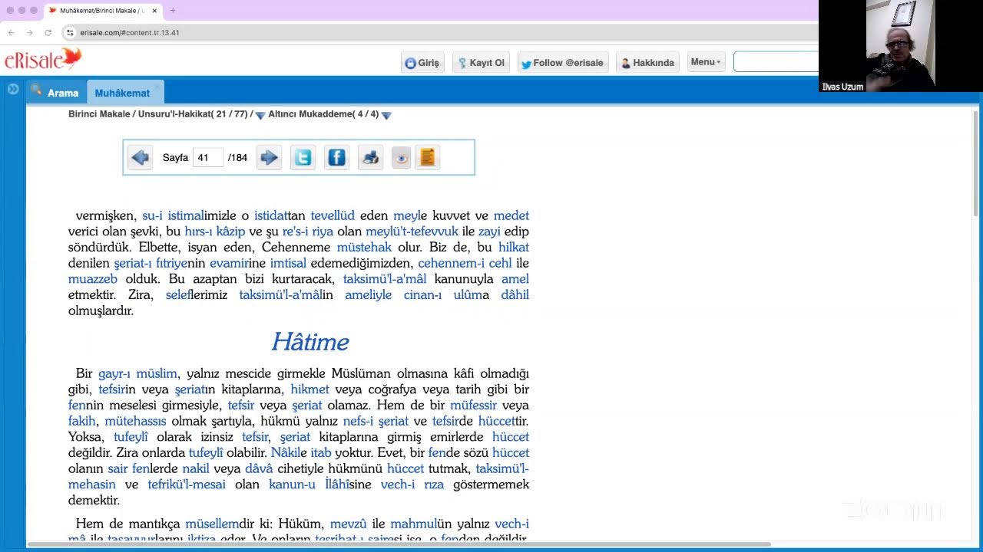Click the horizontal scrollbar at the bottom

coord(399,545)
